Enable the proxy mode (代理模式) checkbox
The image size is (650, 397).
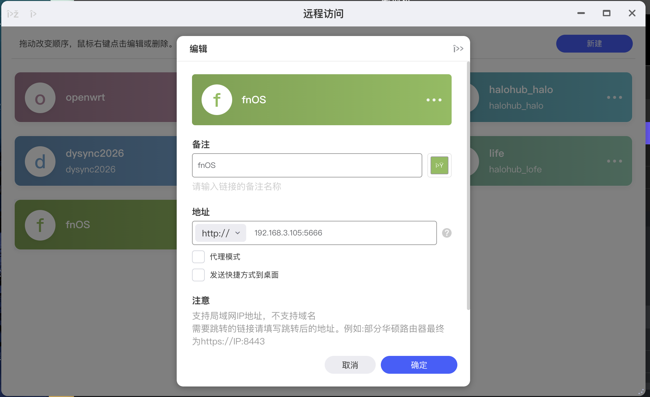[x=198, y=257]
